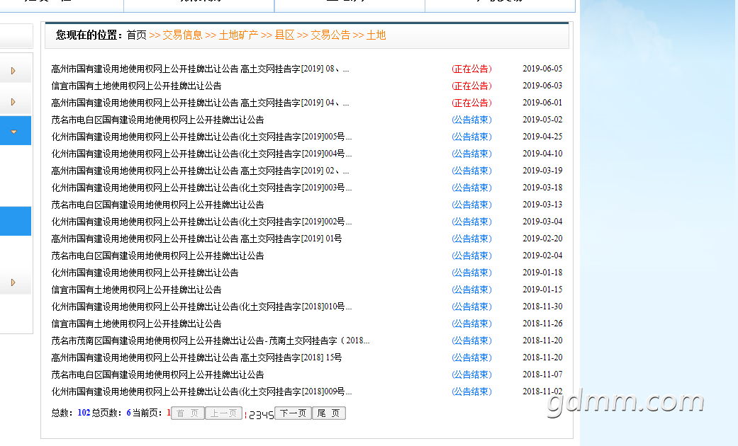
Task: Go to page 3 in pagination
Action: point(258,415)
